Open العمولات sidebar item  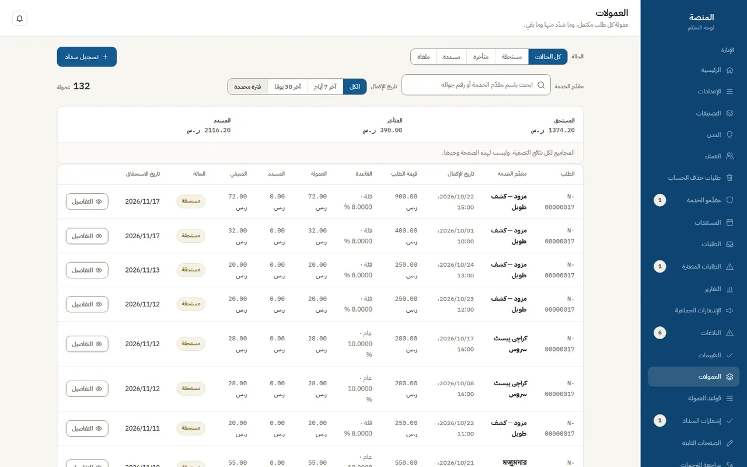[693, 377]
